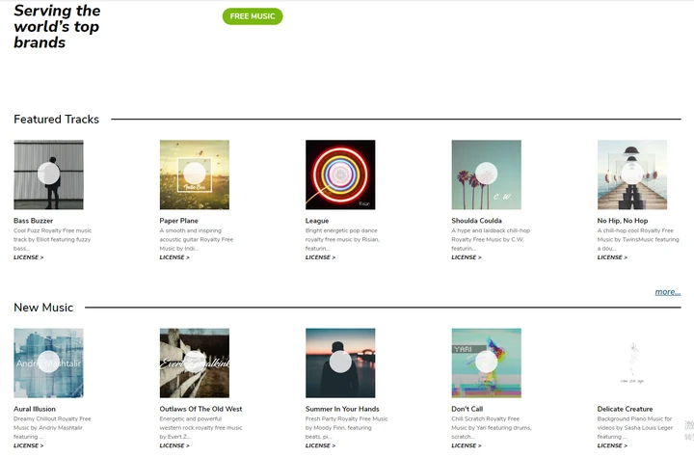The height and width of the screenshot is (457, 694).
Task: Play the Aural Illusion track preview
Action: 49,362
